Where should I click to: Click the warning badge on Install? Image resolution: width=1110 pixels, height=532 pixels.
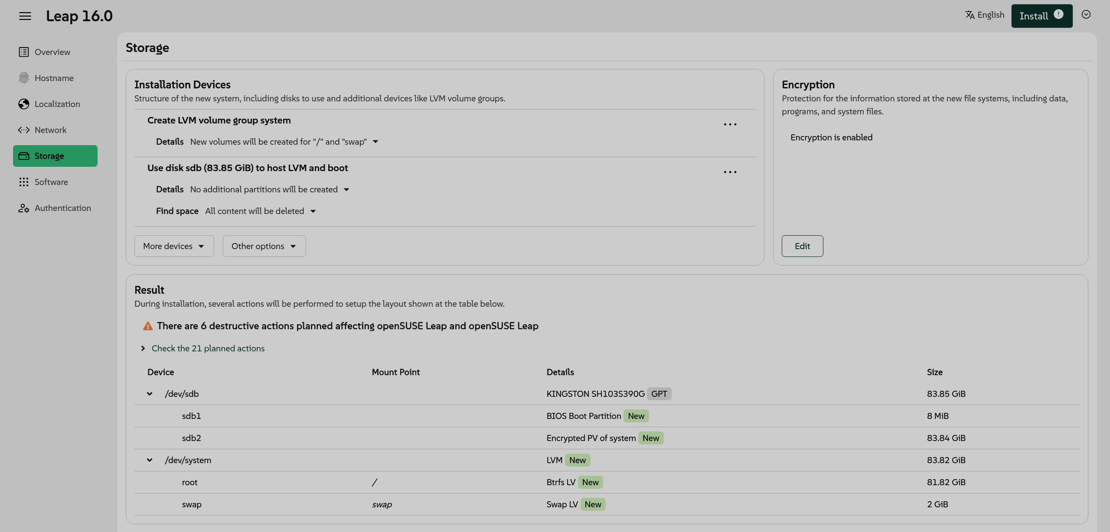pos(1058,14)
